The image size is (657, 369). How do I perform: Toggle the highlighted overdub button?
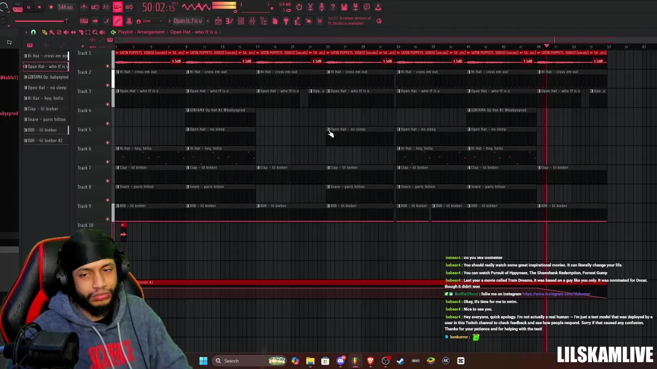point(118,7)
